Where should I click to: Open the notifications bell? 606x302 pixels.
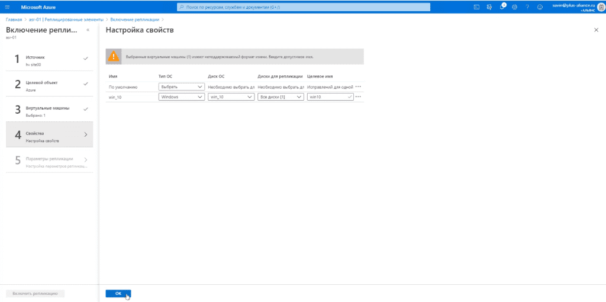[502, 7]
